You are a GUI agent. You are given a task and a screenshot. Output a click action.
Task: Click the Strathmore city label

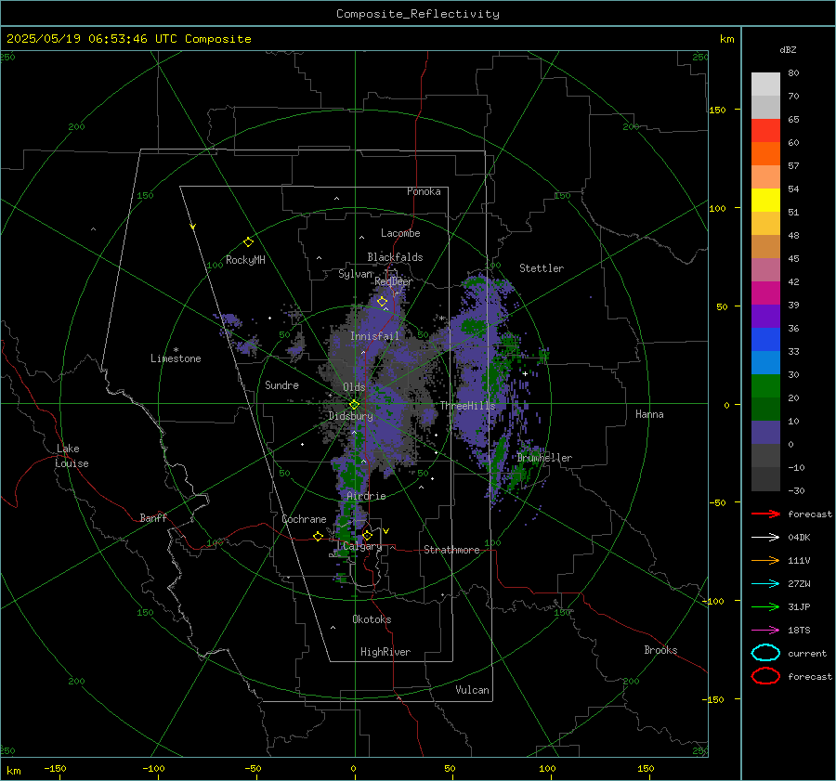tap(451, 550)
